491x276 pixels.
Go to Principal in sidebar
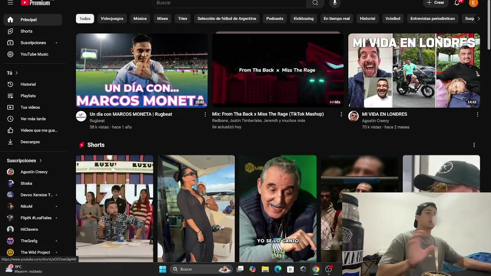click(33, 20)
